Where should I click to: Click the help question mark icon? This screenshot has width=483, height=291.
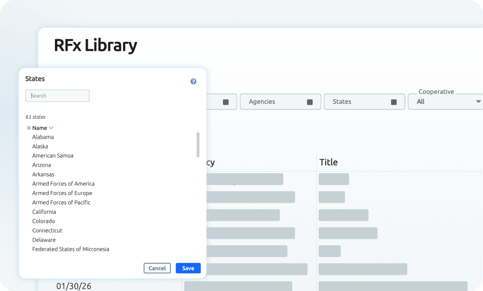(x=193, y=81)
